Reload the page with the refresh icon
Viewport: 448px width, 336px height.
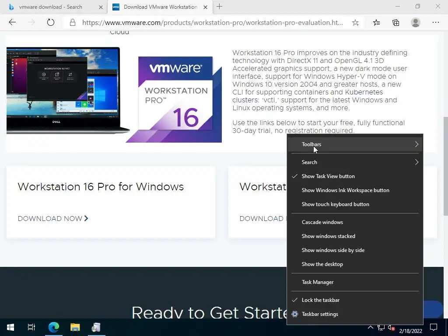(x=51, y=22)
